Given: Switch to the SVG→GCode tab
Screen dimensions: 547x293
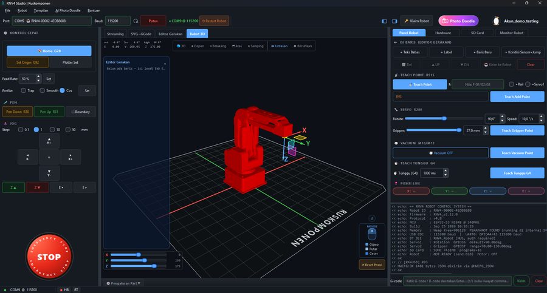Looking at the screenshot, I should [141, 34].
